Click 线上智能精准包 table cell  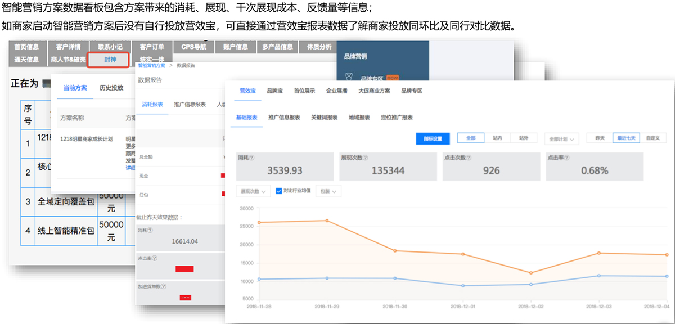coord(66,230)
